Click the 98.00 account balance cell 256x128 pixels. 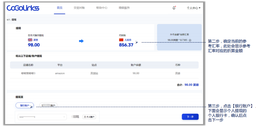[x=136, y=73]
